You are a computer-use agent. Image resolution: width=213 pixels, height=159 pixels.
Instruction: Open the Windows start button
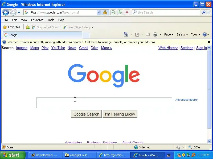click(x=13, y=155)
